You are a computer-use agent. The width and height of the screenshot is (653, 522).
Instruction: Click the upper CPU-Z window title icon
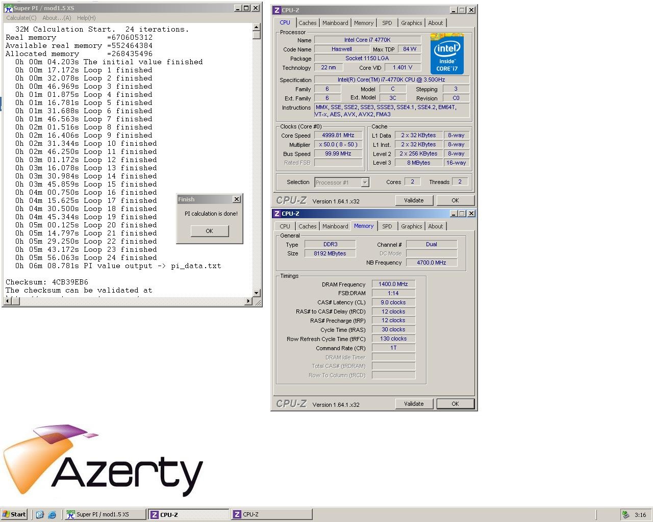tap(277, 10)
